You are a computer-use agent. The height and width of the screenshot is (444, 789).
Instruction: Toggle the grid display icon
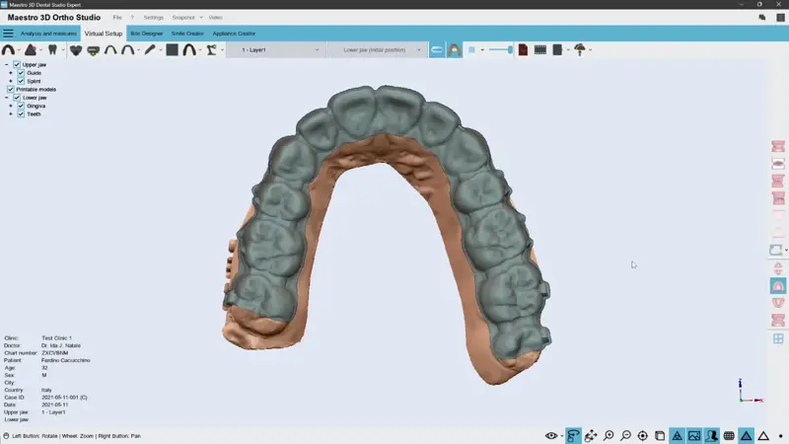(x=729, y=436)
